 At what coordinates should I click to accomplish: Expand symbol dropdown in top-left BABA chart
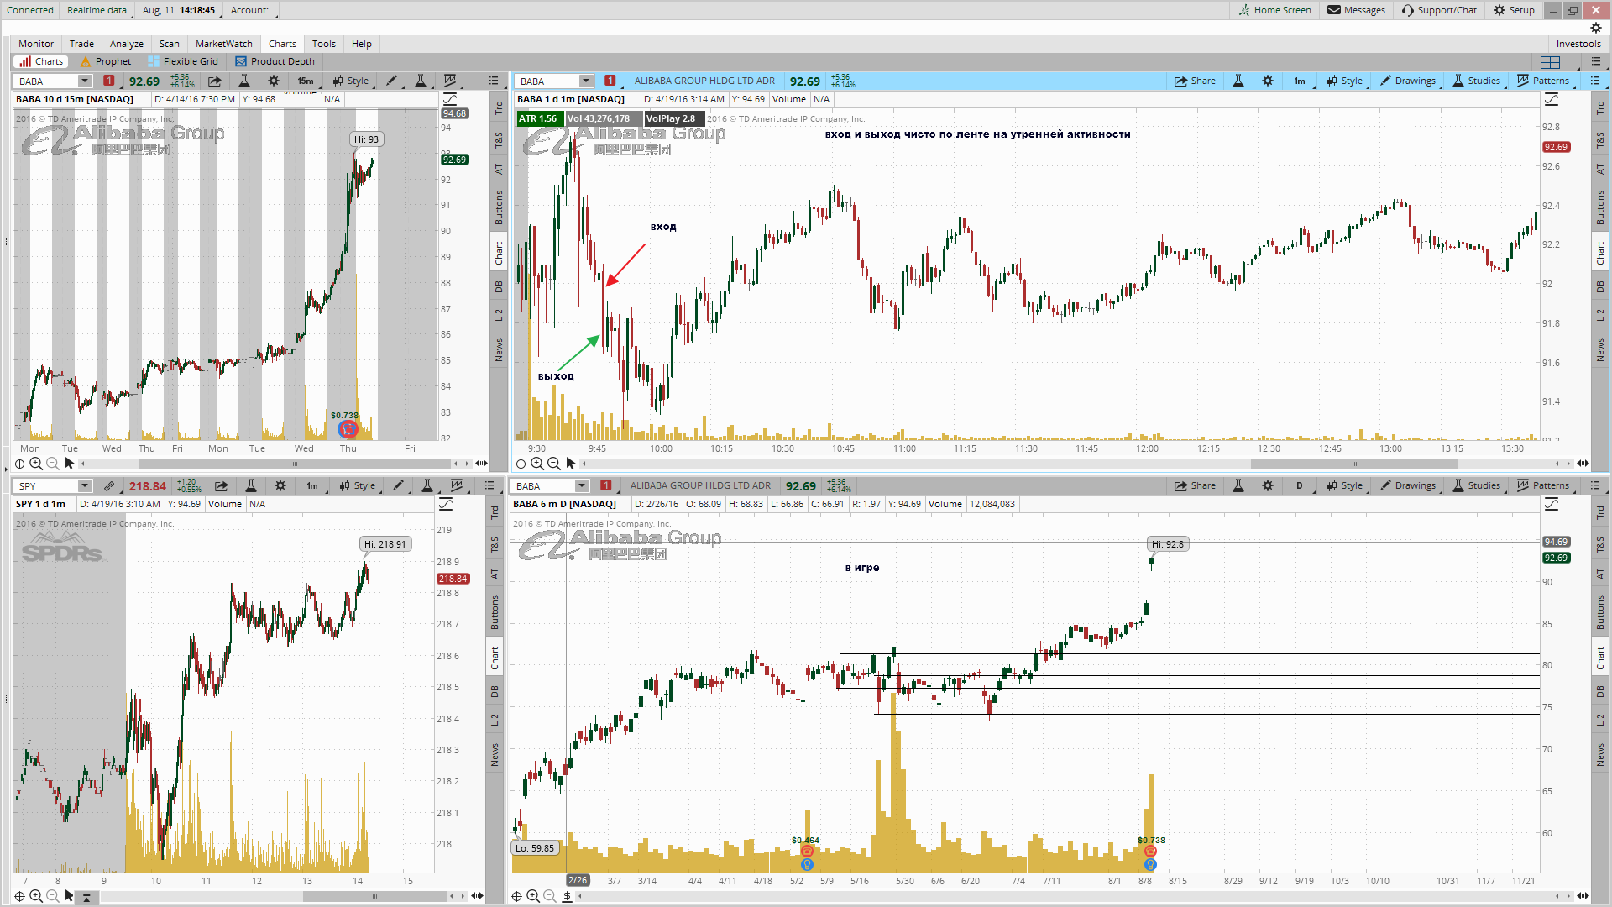(85, 81)
